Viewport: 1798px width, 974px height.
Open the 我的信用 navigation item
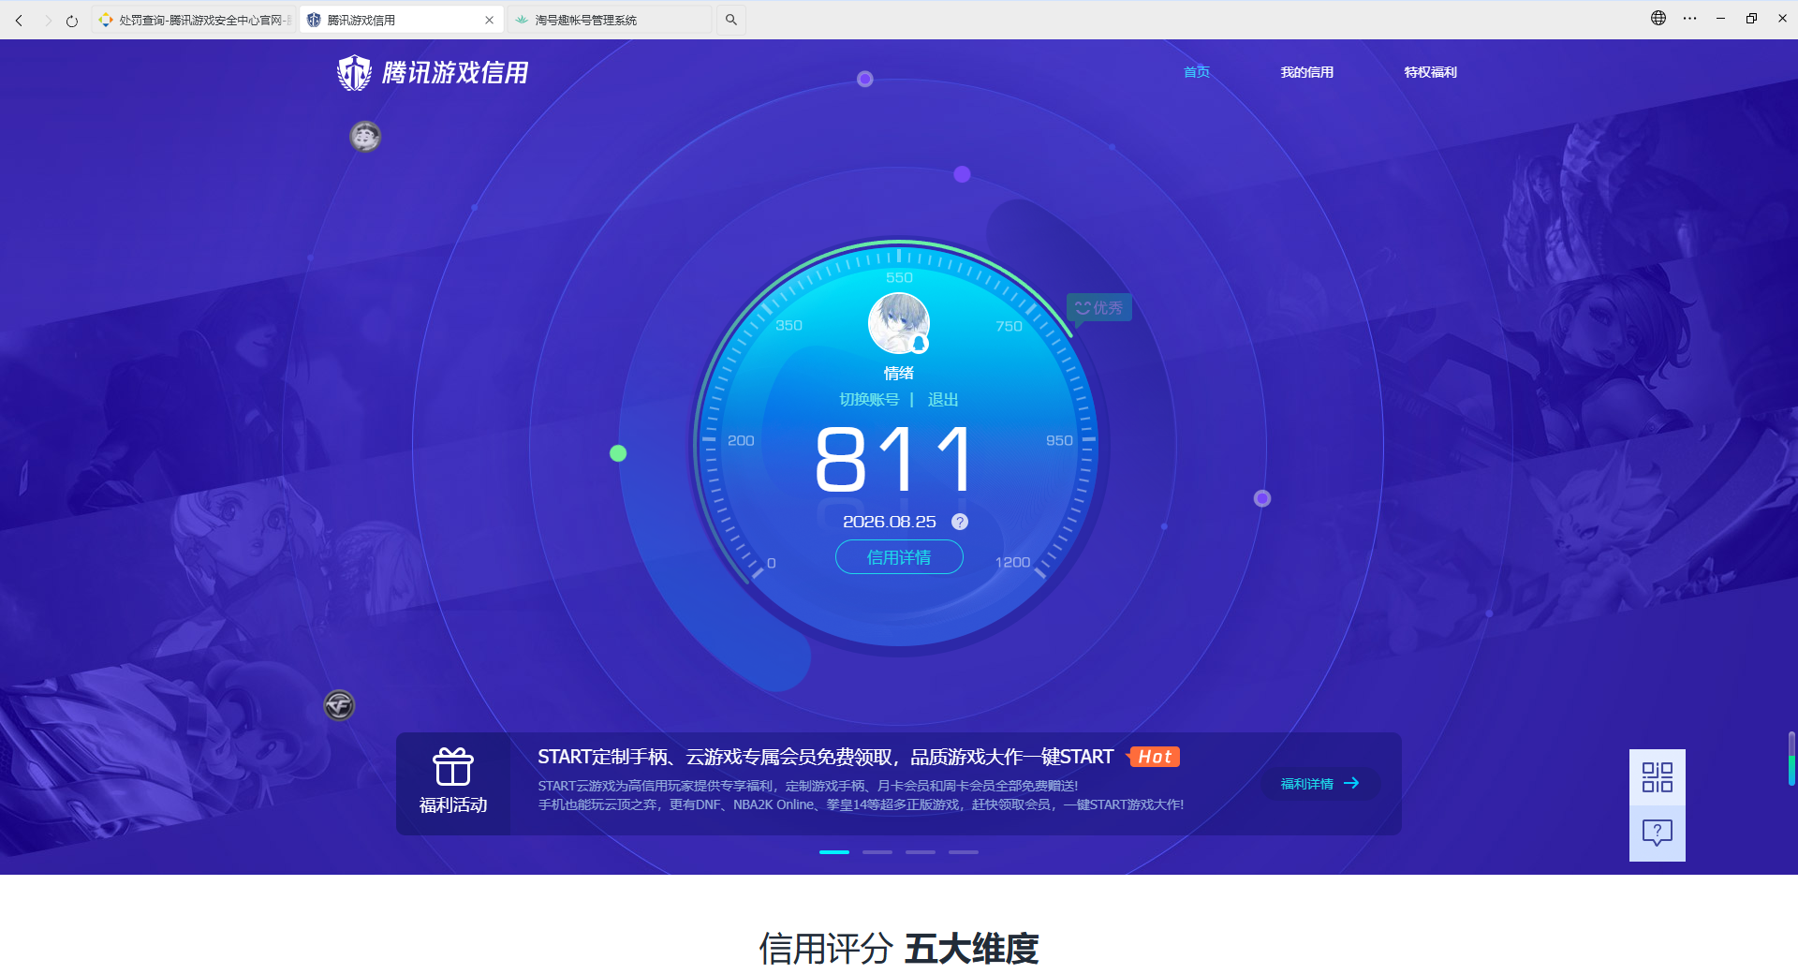pyautogui.click(x=1307, y=72)
